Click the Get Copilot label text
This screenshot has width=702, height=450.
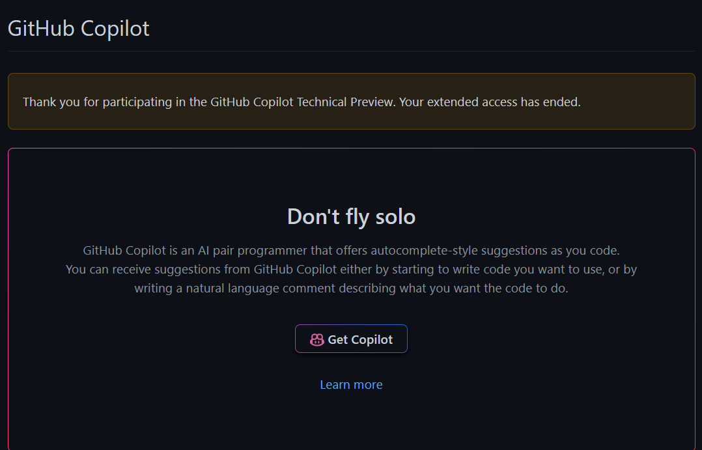tap(360, 339)
